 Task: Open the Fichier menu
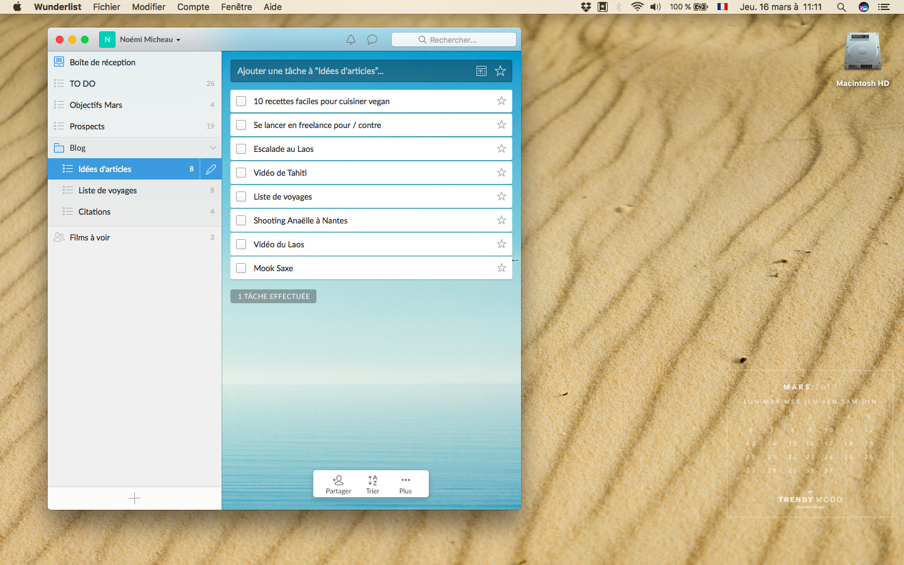point(106,7)
